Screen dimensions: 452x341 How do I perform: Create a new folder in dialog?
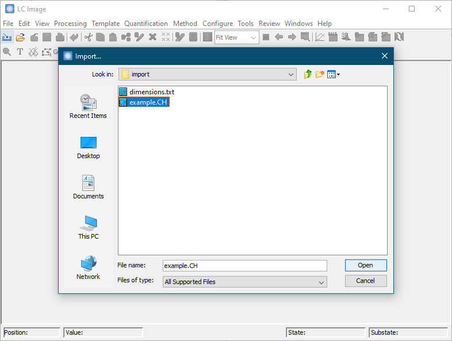[320, 74]
